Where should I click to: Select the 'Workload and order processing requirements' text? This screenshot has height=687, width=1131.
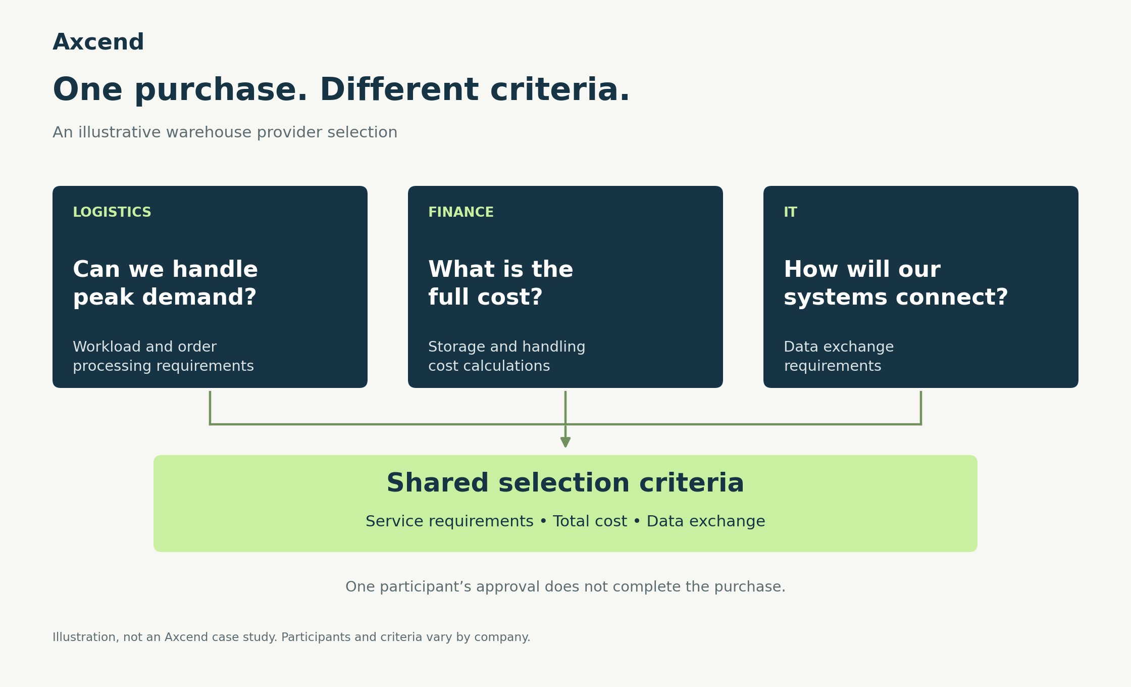tap(163, 356)
